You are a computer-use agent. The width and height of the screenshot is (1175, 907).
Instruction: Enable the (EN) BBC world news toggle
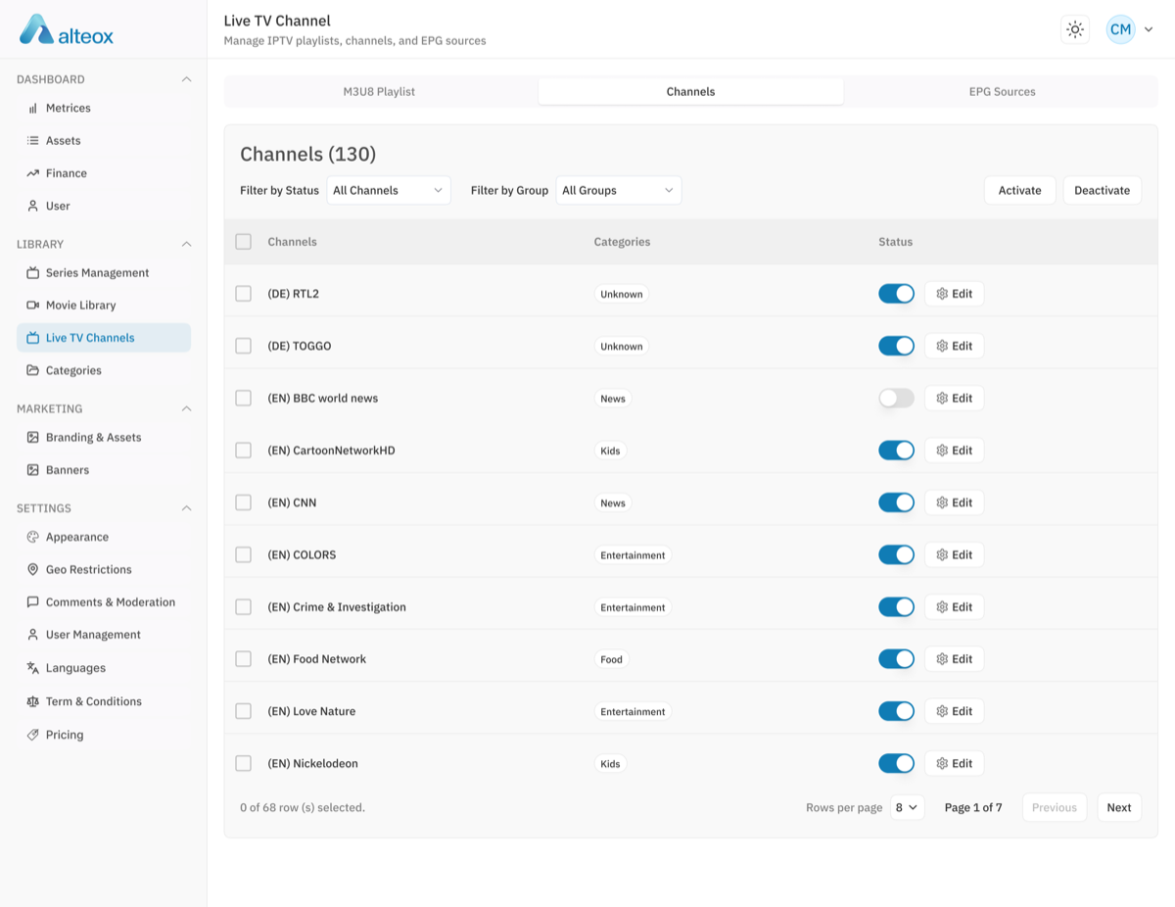896,398
